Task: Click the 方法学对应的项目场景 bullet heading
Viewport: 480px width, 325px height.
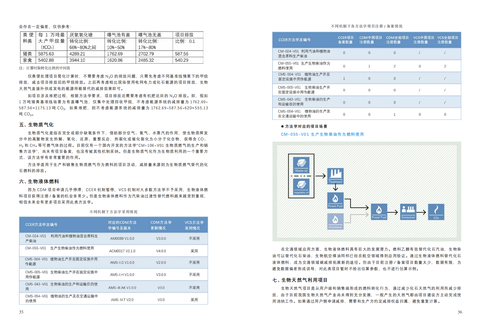Action: (x=306, y=126)
